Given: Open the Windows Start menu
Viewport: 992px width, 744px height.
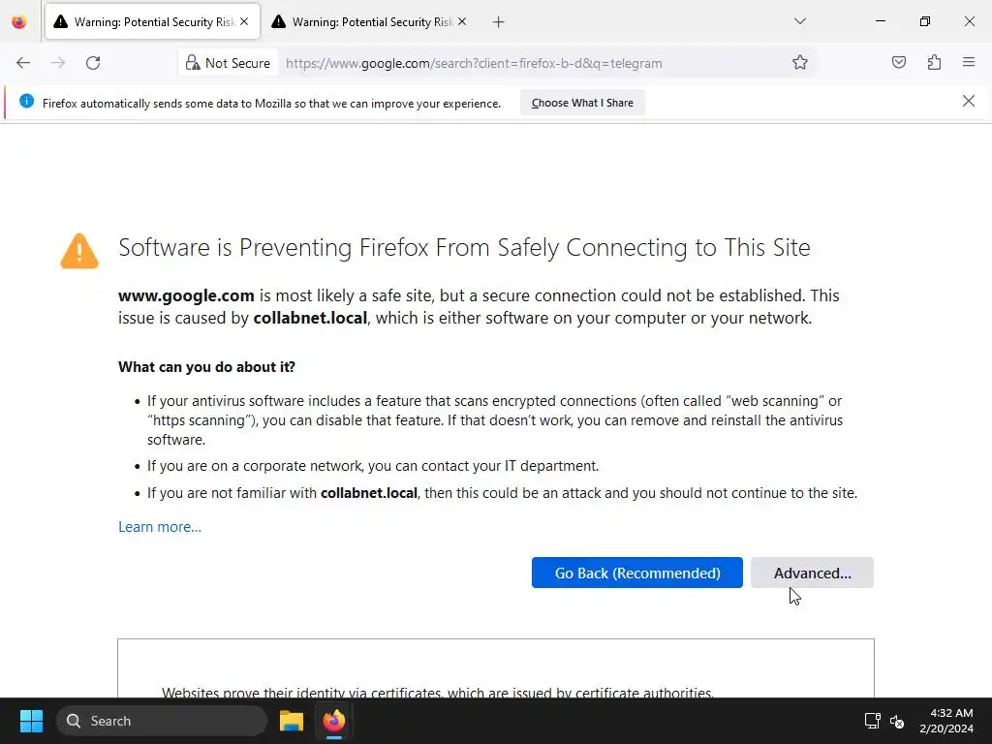Looking at the screenshot, I should [31, 721].
